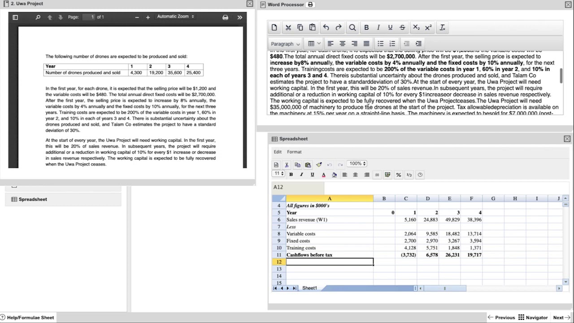Toggle italic in Spreadsheet toolbar
The width and height of the screenshot is (574, 323).
pos(301,175)
